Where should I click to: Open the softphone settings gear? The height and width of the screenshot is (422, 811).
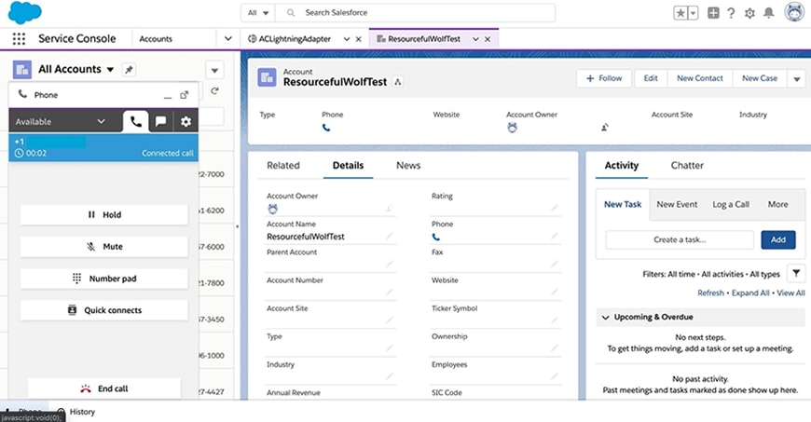[186, 121]
